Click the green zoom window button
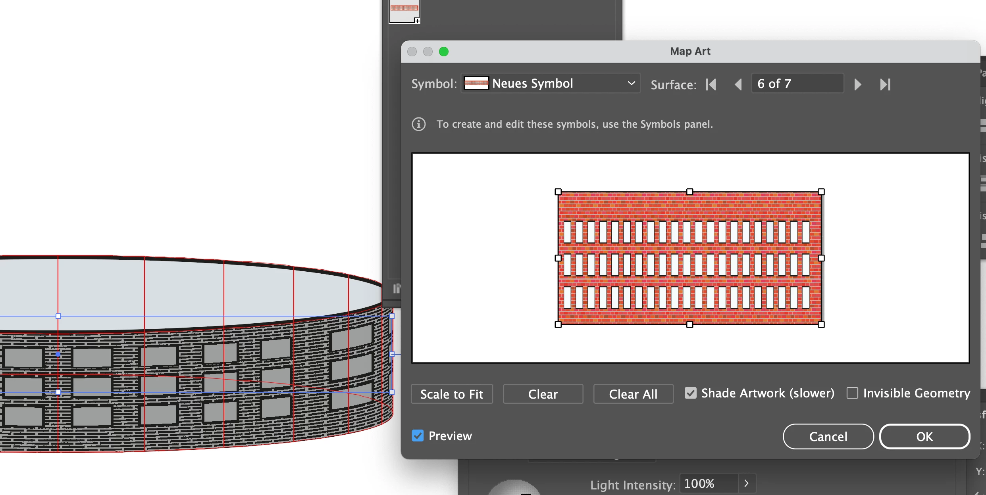Screen dimensions: 986x495 (x=443, y=52)
